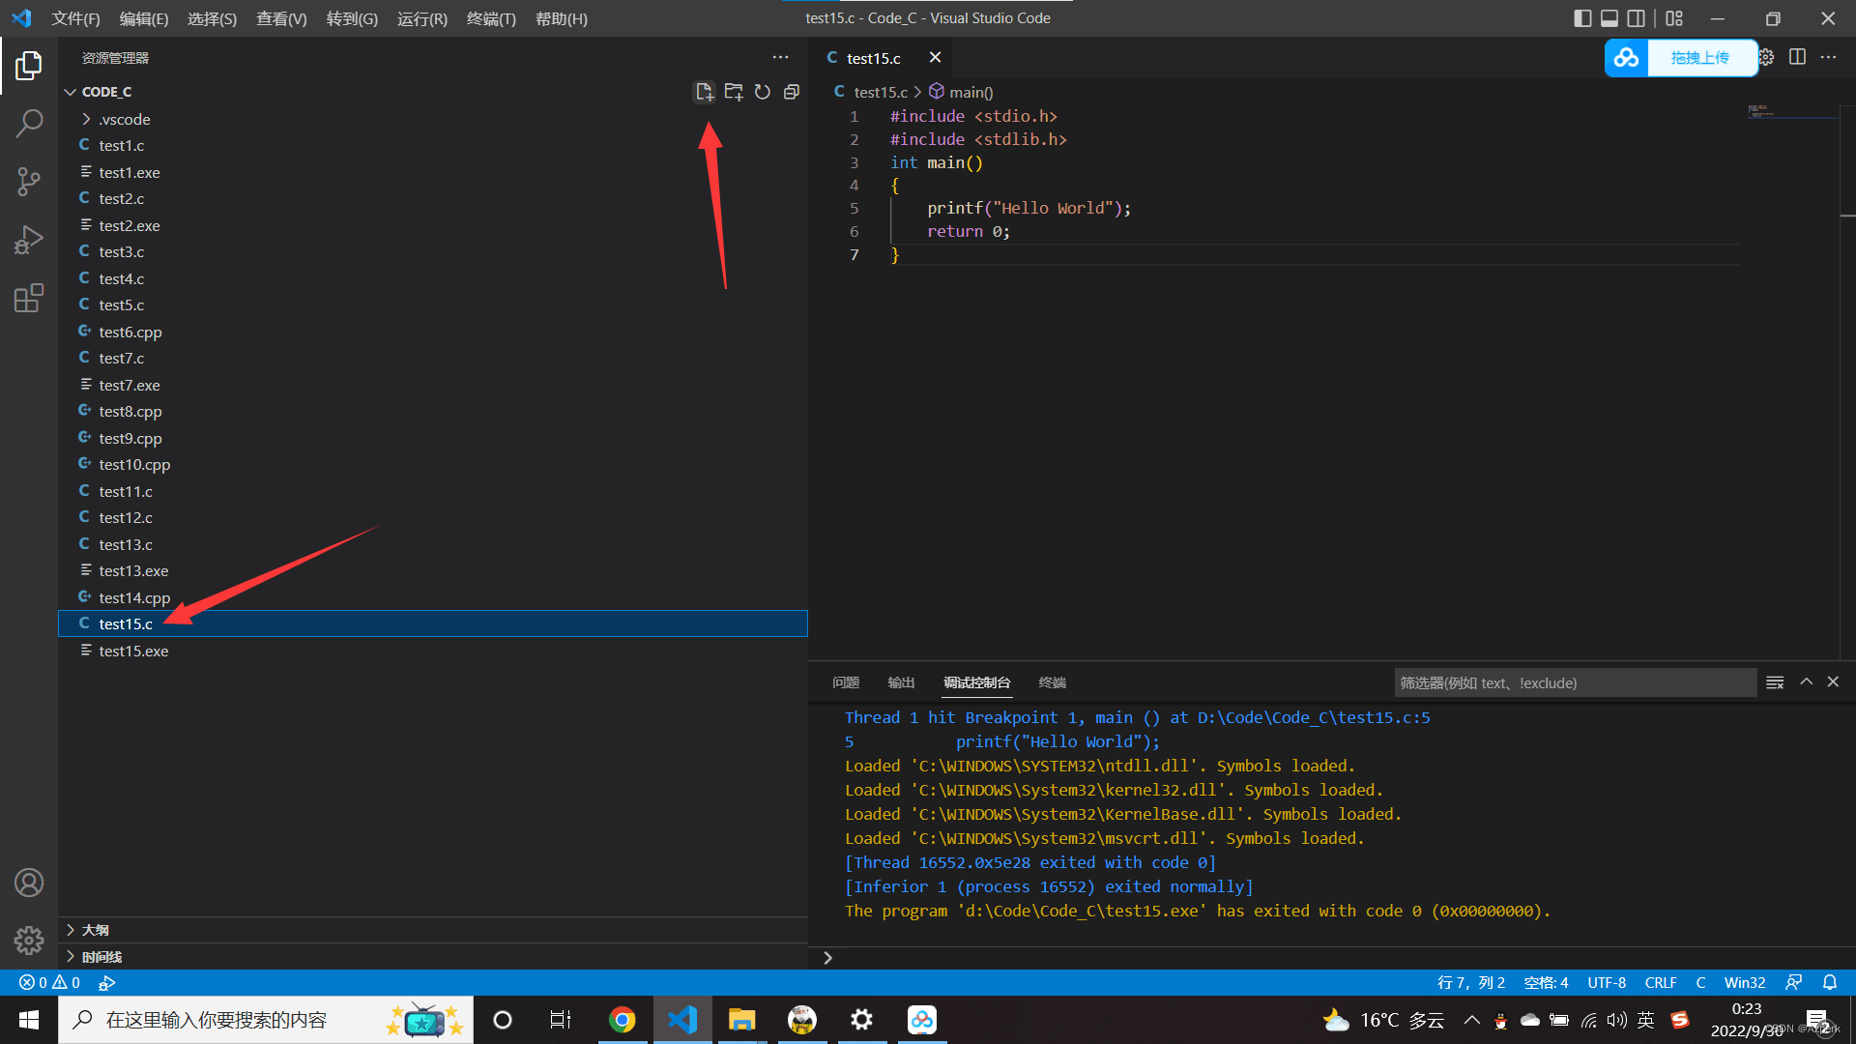
Task: Refresh the Explorer file list
Action: click(763, 91)
